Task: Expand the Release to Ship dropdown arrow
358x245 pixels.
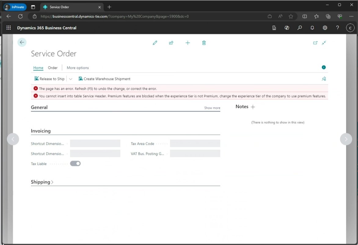Action: pyautogui.click(x=71, y=79)
